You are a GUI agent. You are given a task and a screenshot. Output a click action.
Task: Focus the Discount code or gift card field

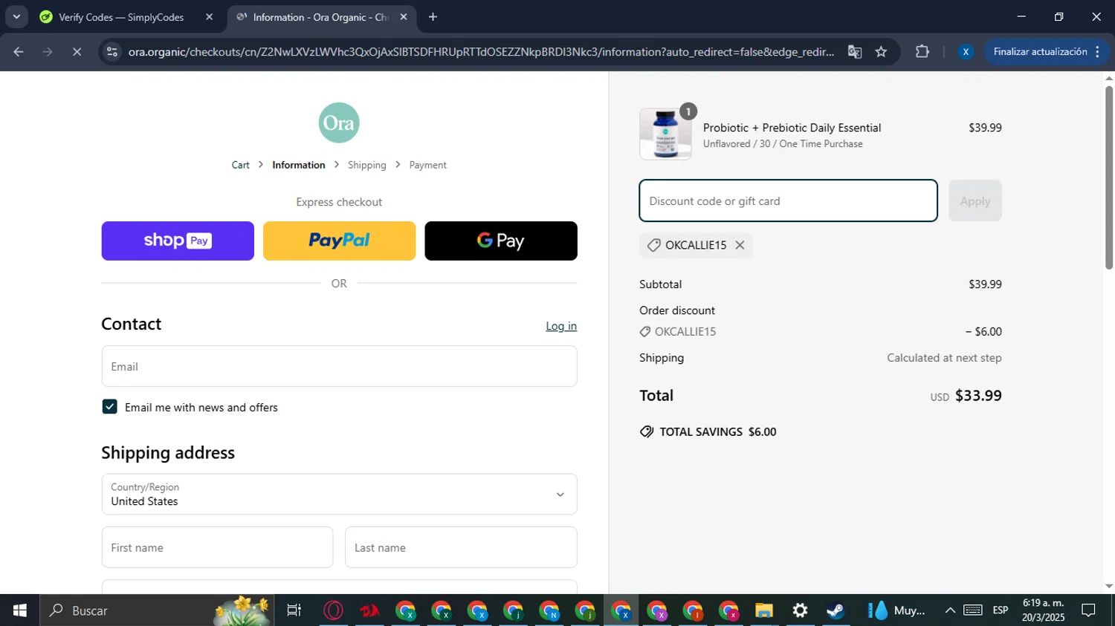tap(788, 200)
